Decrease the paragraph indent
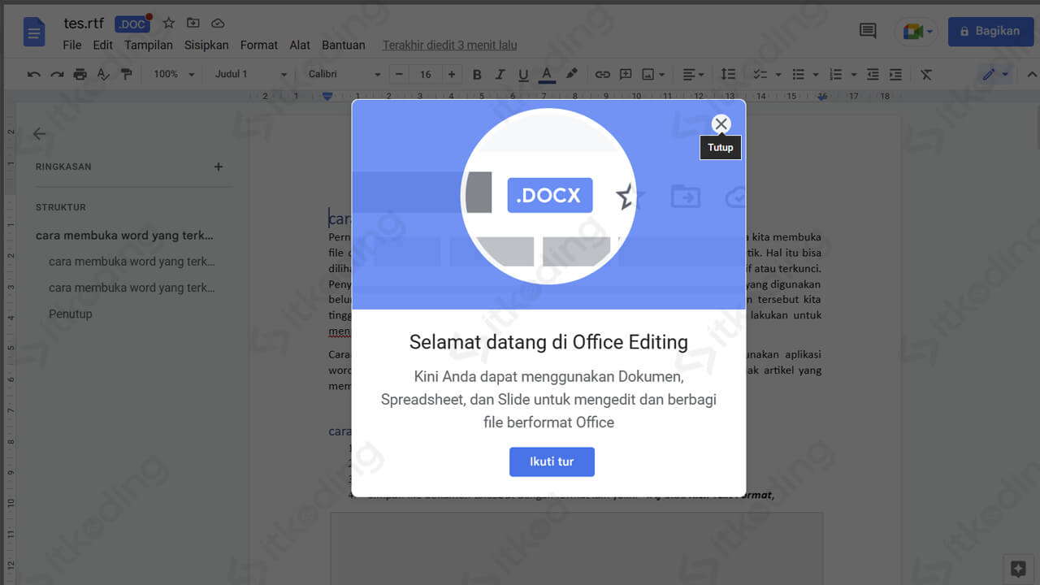 click(873, 74)
